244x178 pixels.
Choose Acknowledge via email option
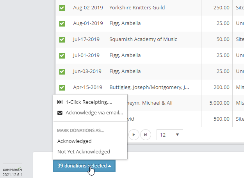point(90,113)
